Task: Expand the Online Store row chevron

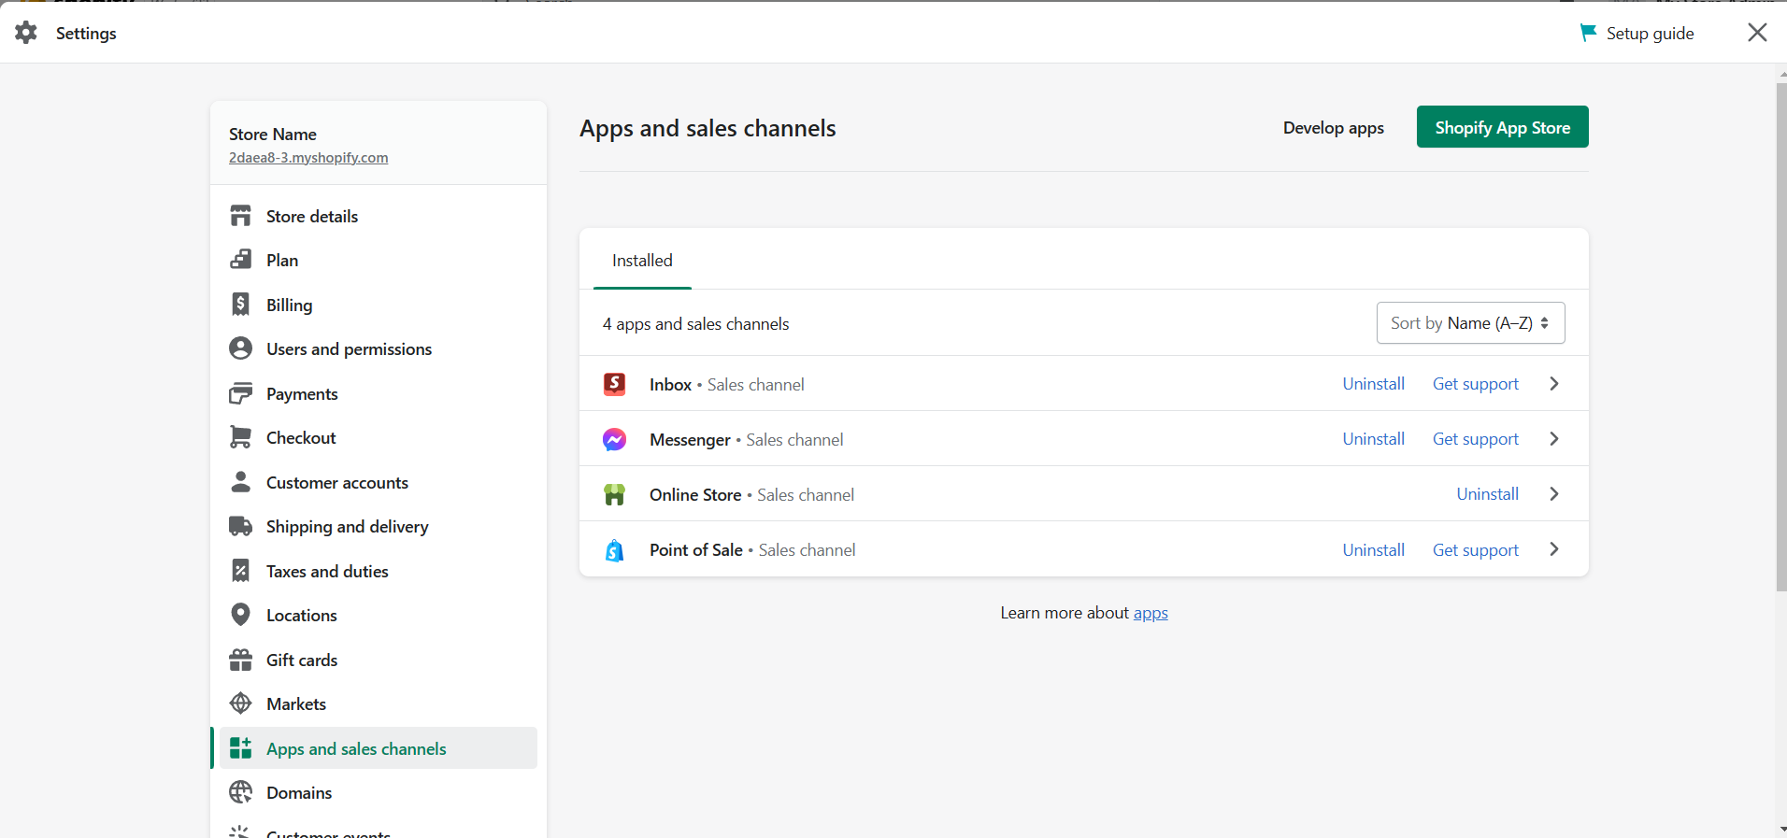Action: (x=1554, y=494)
